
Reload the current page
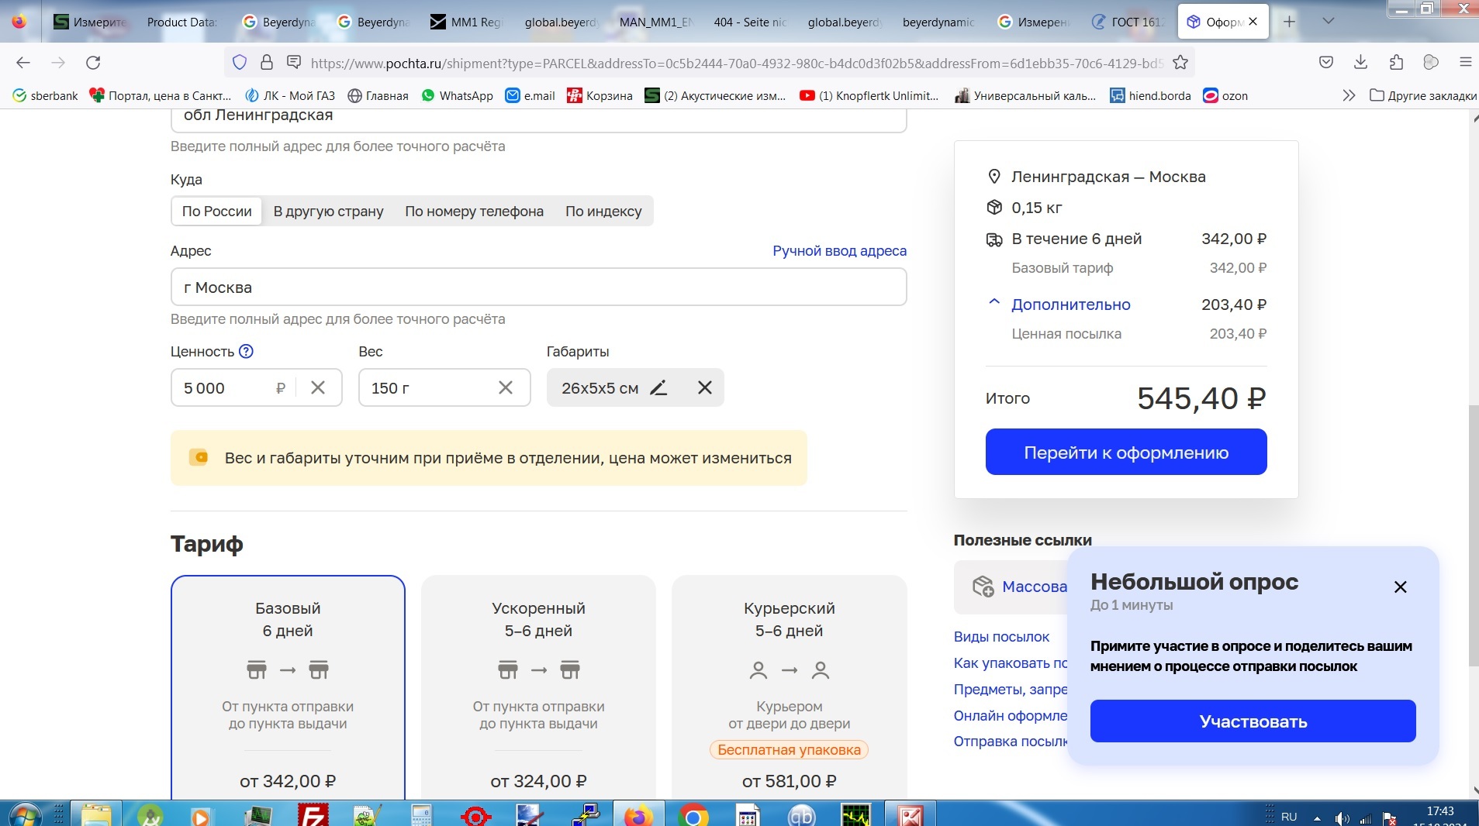pos(93,63)
